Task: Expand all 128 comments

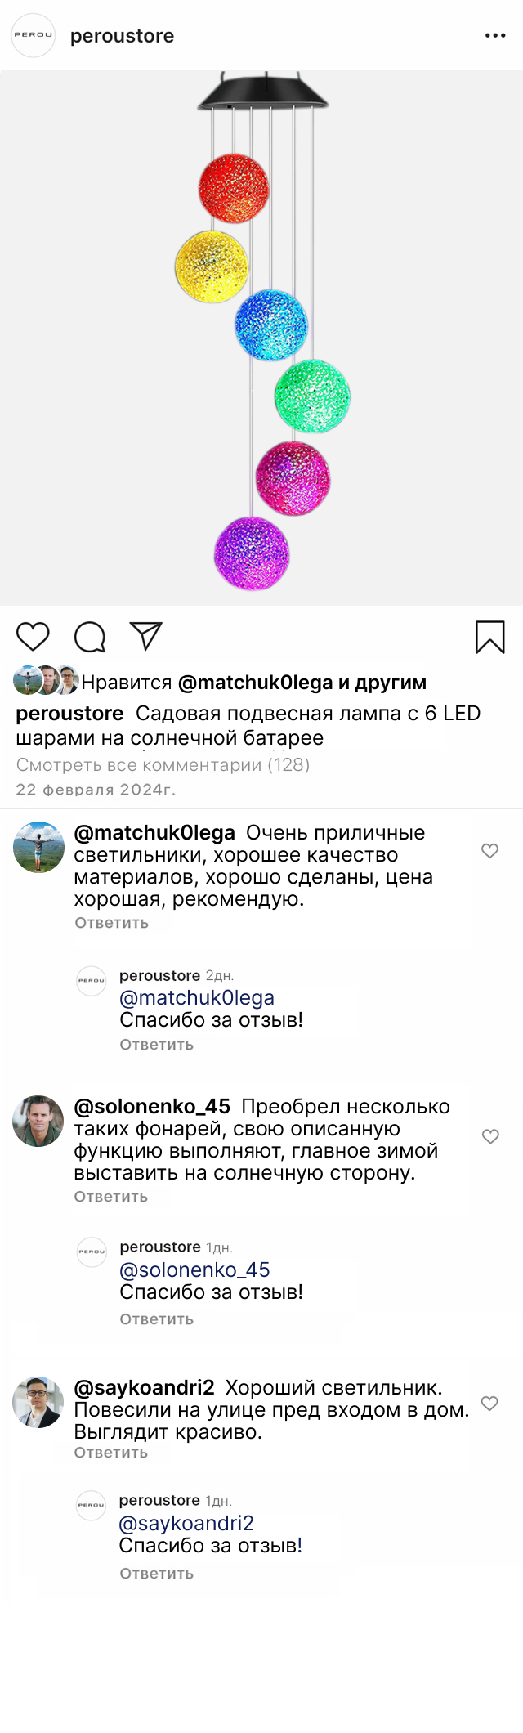Action: (163, 765)
